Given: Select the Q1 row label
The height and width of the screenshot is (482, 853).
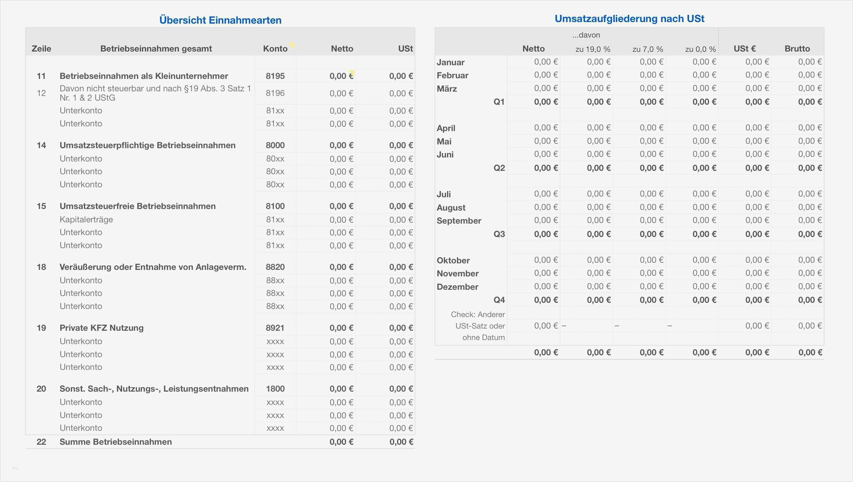Looking at the screenshot, I should pyautogui.click(x=499, y=102).
